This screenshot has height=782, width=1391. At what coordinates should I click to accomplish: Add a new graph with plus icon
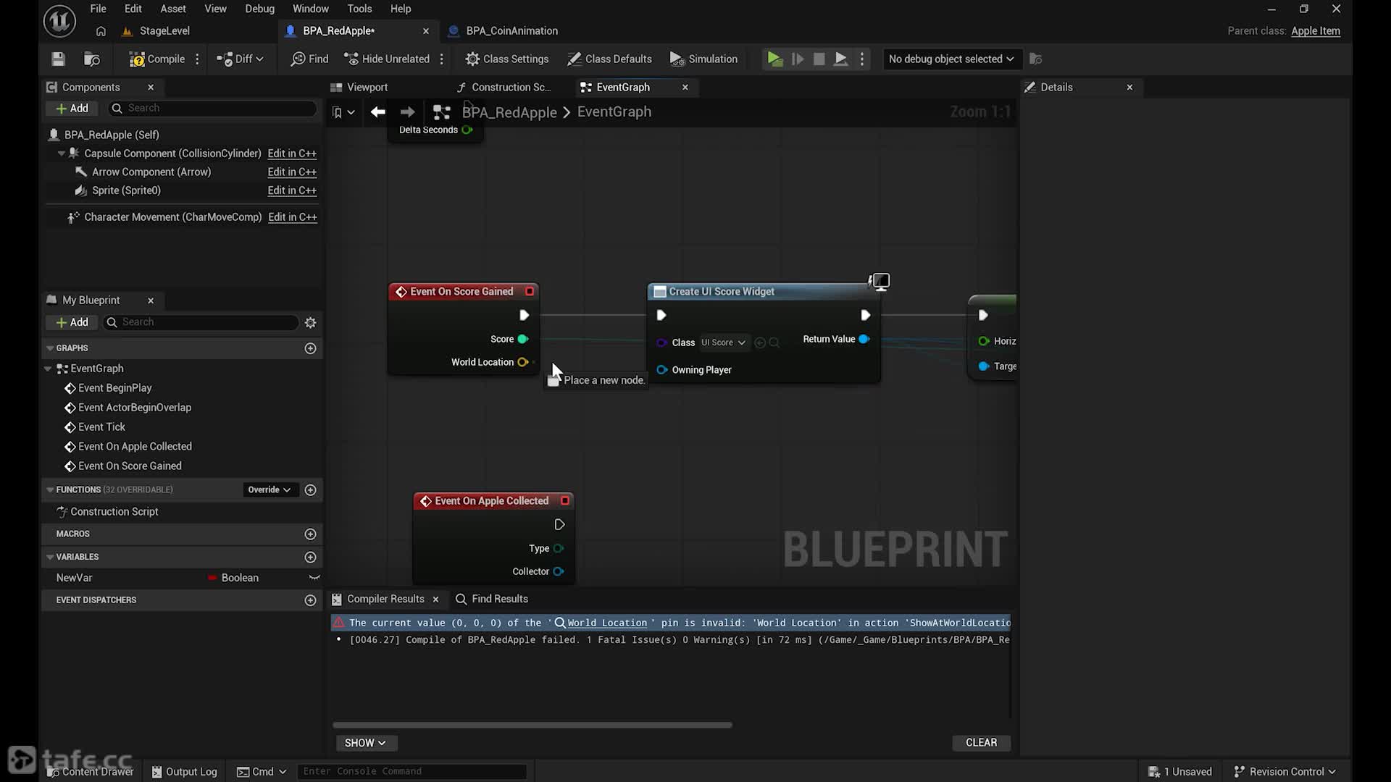(311, 349)
